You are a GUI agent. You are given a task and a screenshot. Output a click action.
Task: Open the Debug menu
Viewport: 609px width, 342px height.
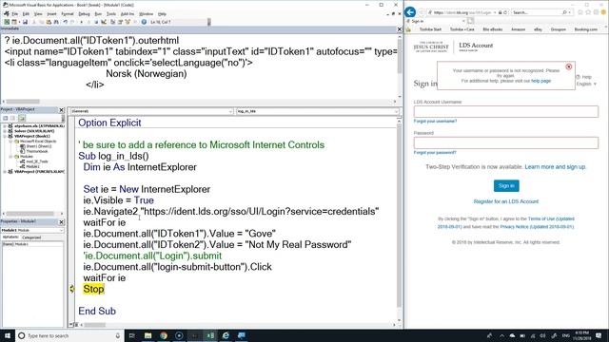pyautogui.click(x=84, y=14)
